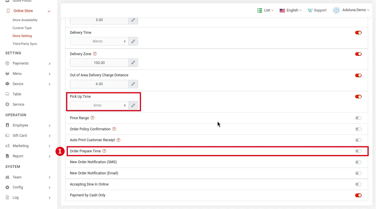Click pencil edit icon for Delivery Time
This screenshot has height=209, width=376.
(x=133, y=41)
